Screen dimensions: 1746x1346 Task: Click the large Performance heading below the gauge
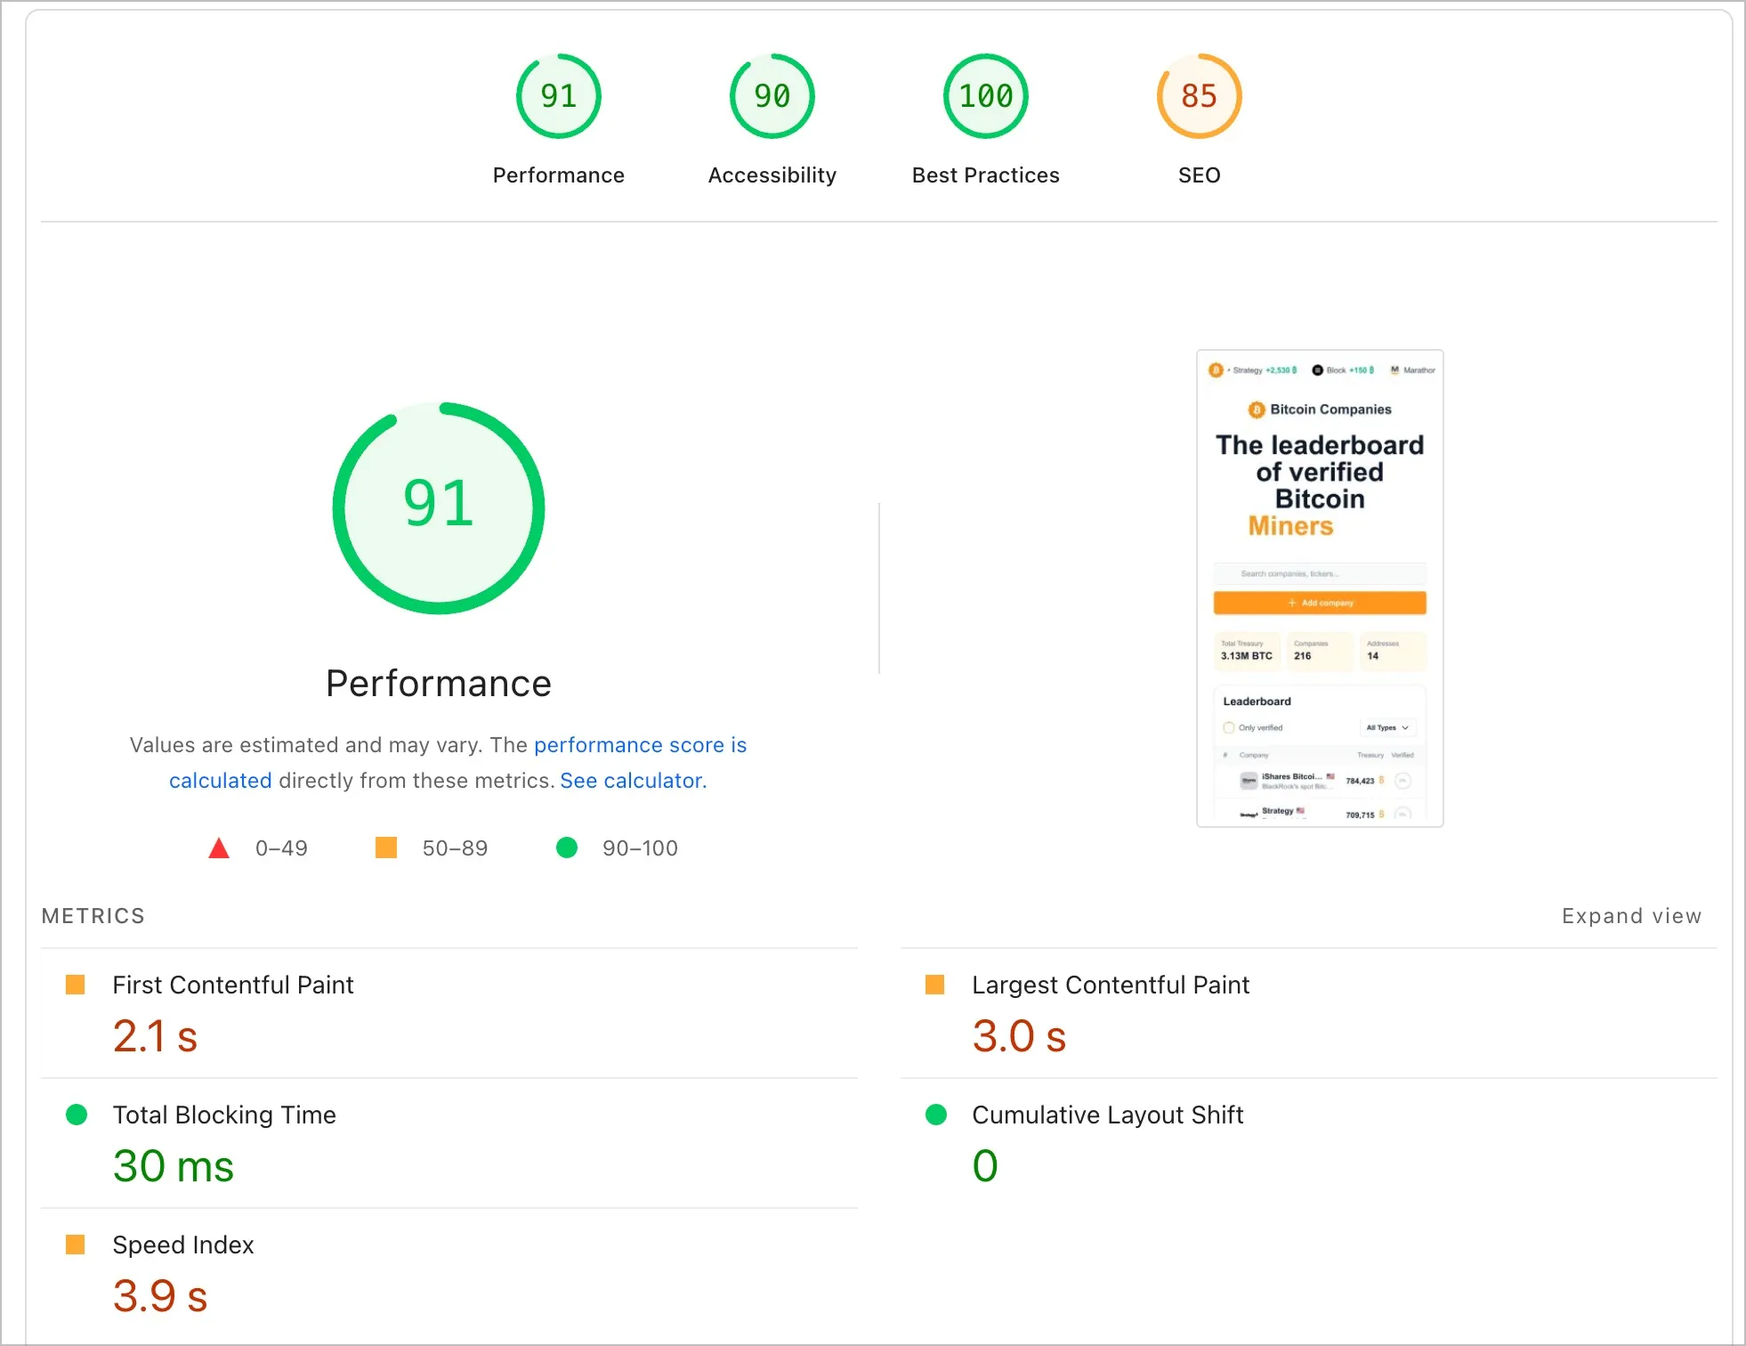pyautogui.click(x=439, y=684)
